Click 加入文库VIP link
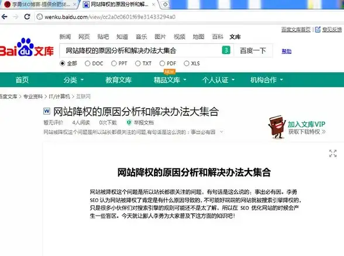Image resolution: width=344 pixels, height=256 pixels. [307, 124]
